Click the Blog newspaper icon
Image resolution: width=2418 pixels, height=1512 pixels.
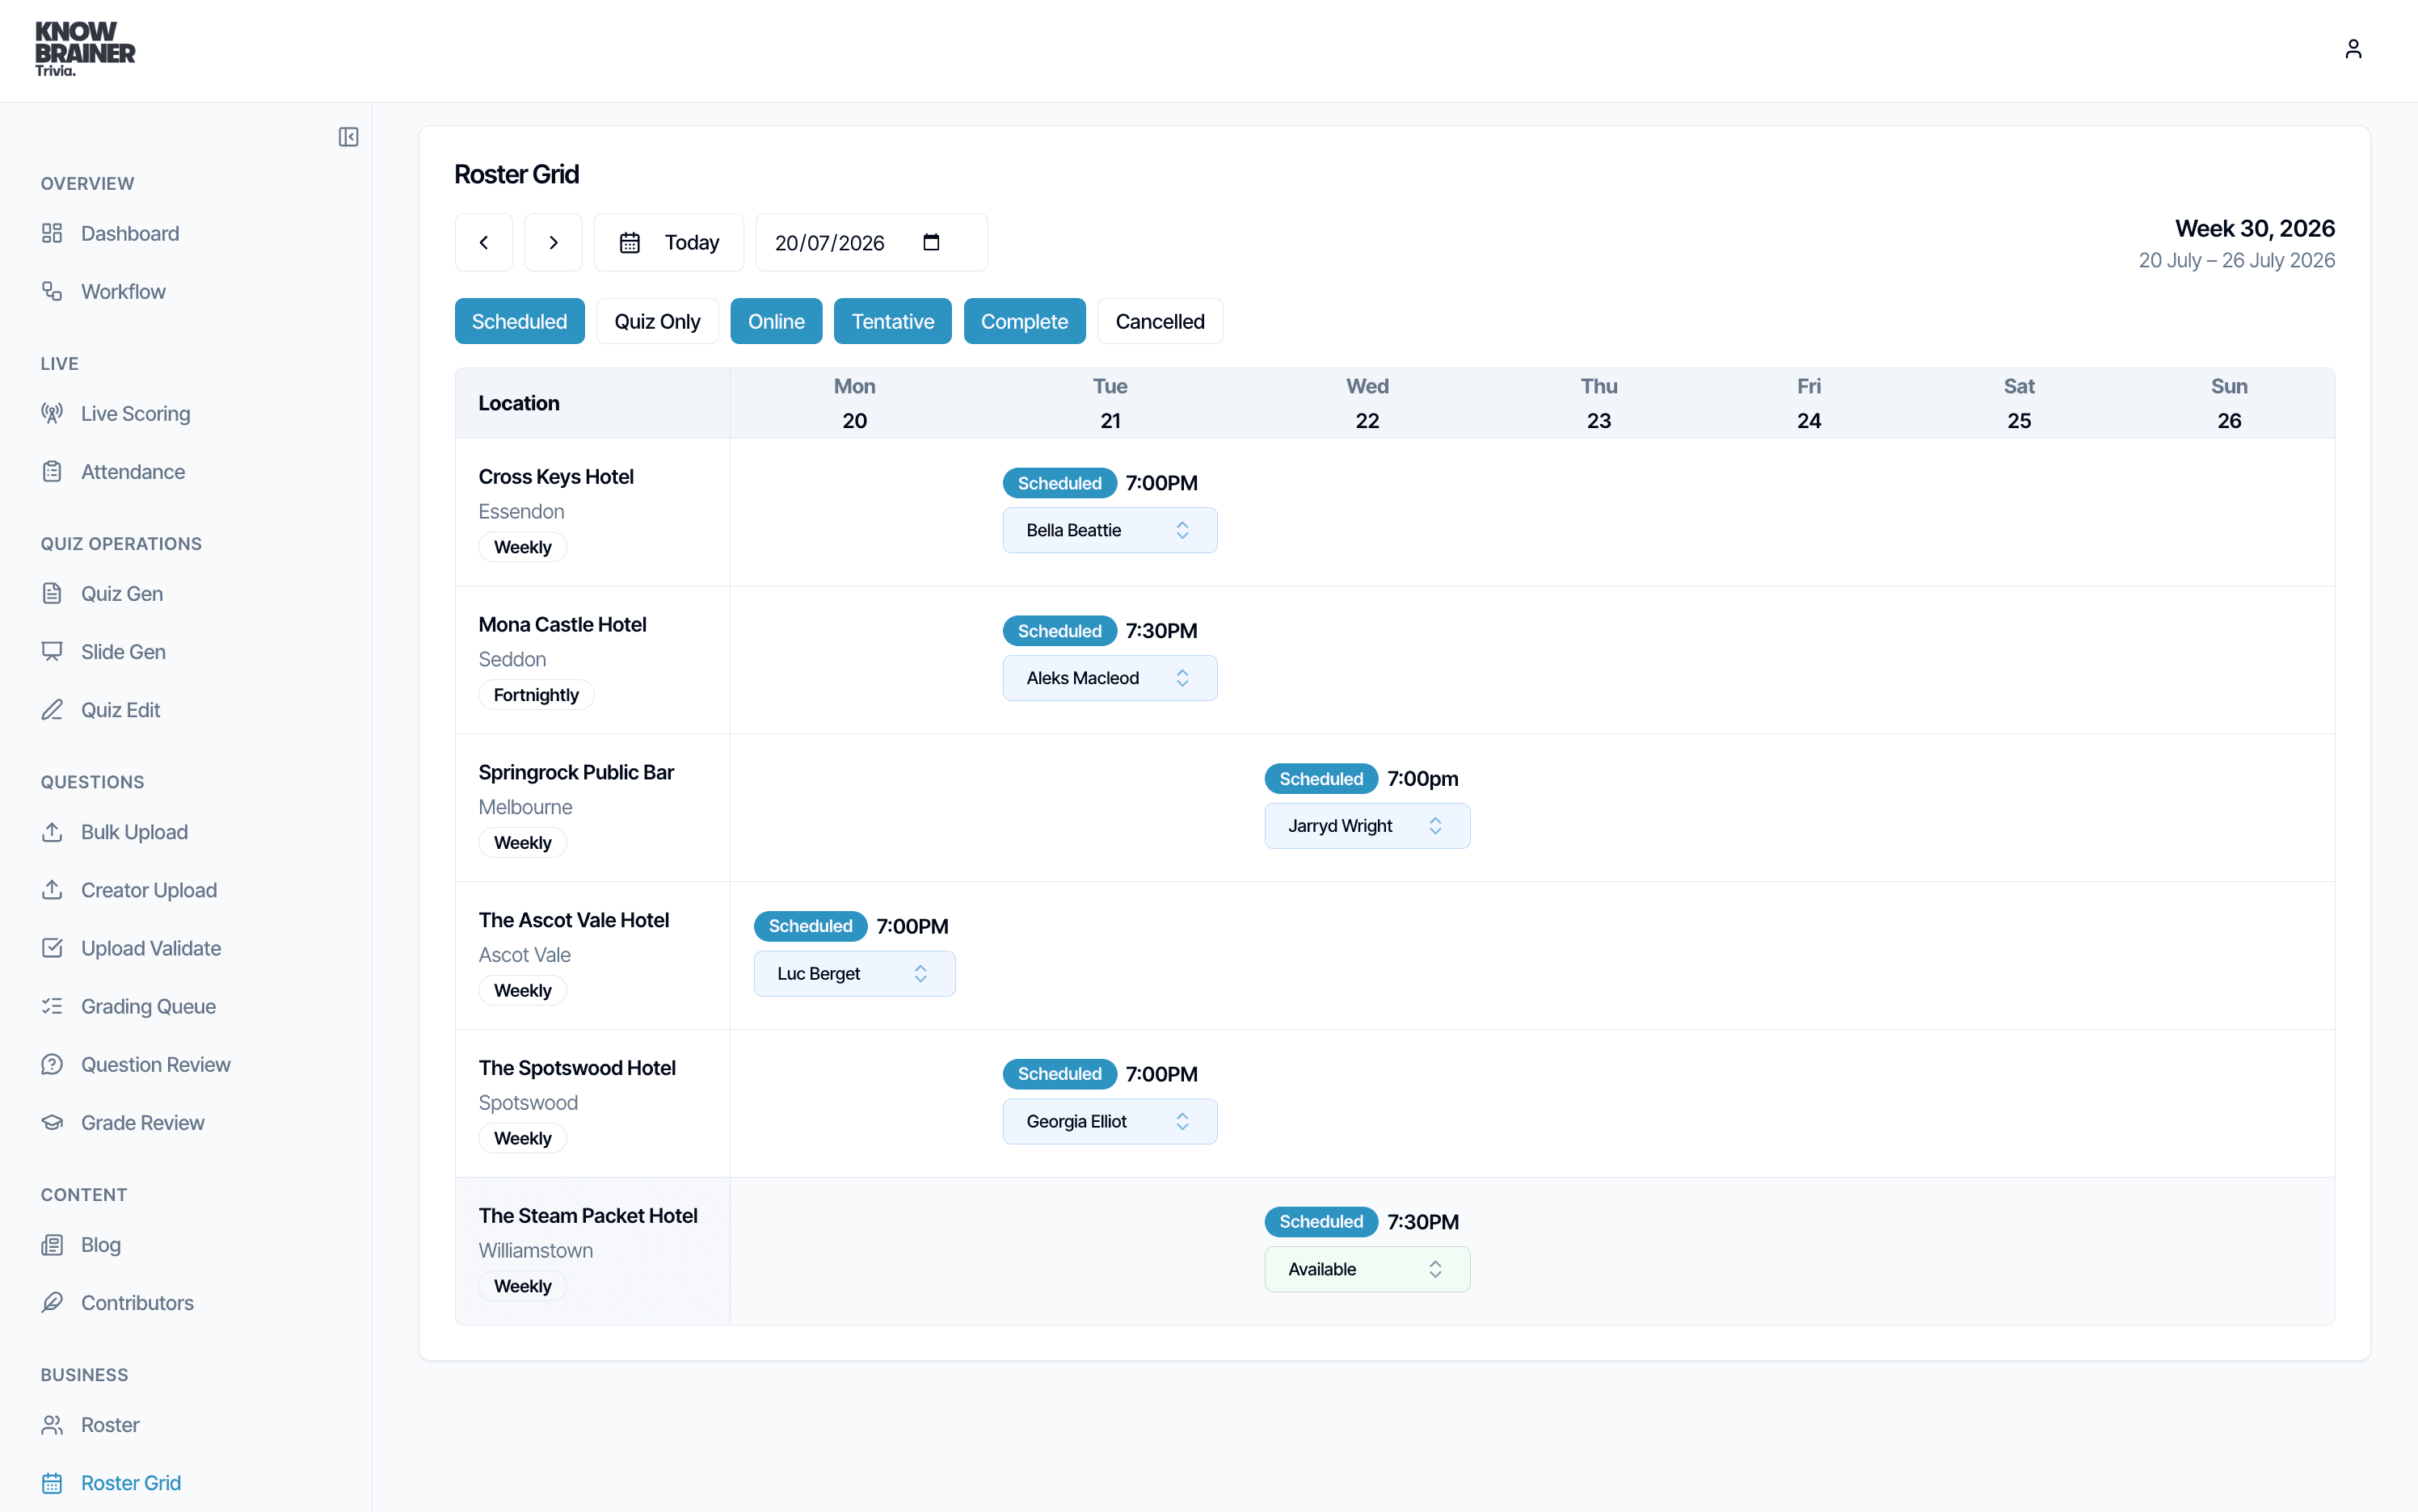(x=52, y=1244)
